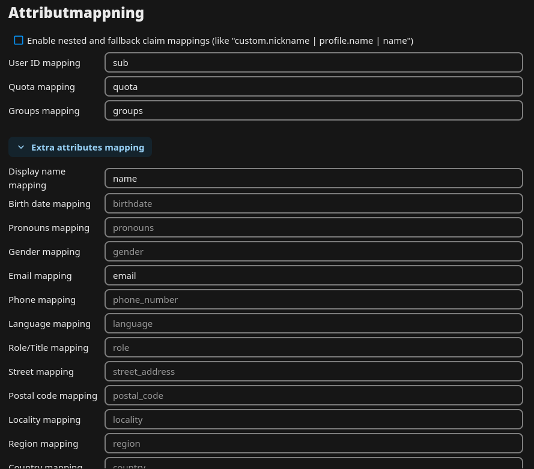534x469 pixels.
Task: Focus the Quota mapping input
Action: [314, 86]
